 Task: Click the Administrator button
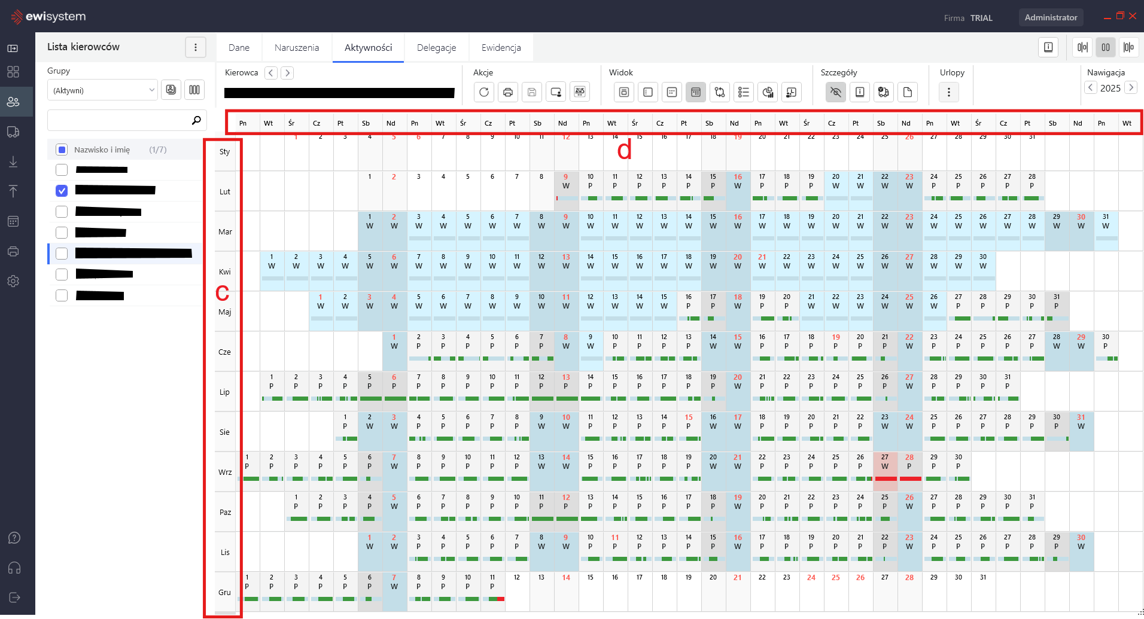click(1050, 17)
